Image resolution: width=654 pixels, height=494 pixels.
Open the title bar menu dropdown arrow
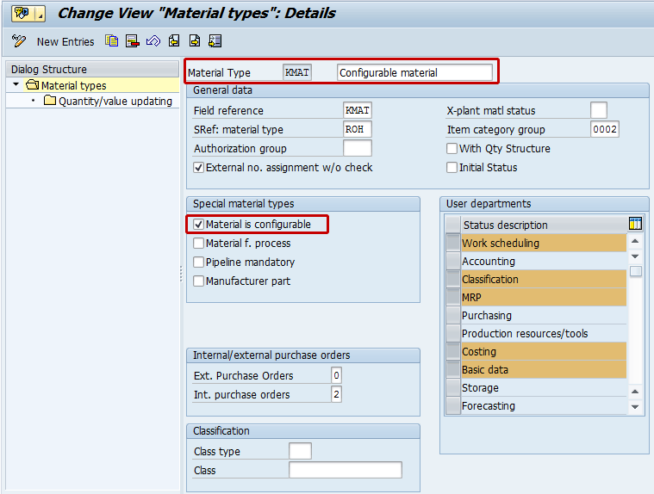click(x=40, y=15)
